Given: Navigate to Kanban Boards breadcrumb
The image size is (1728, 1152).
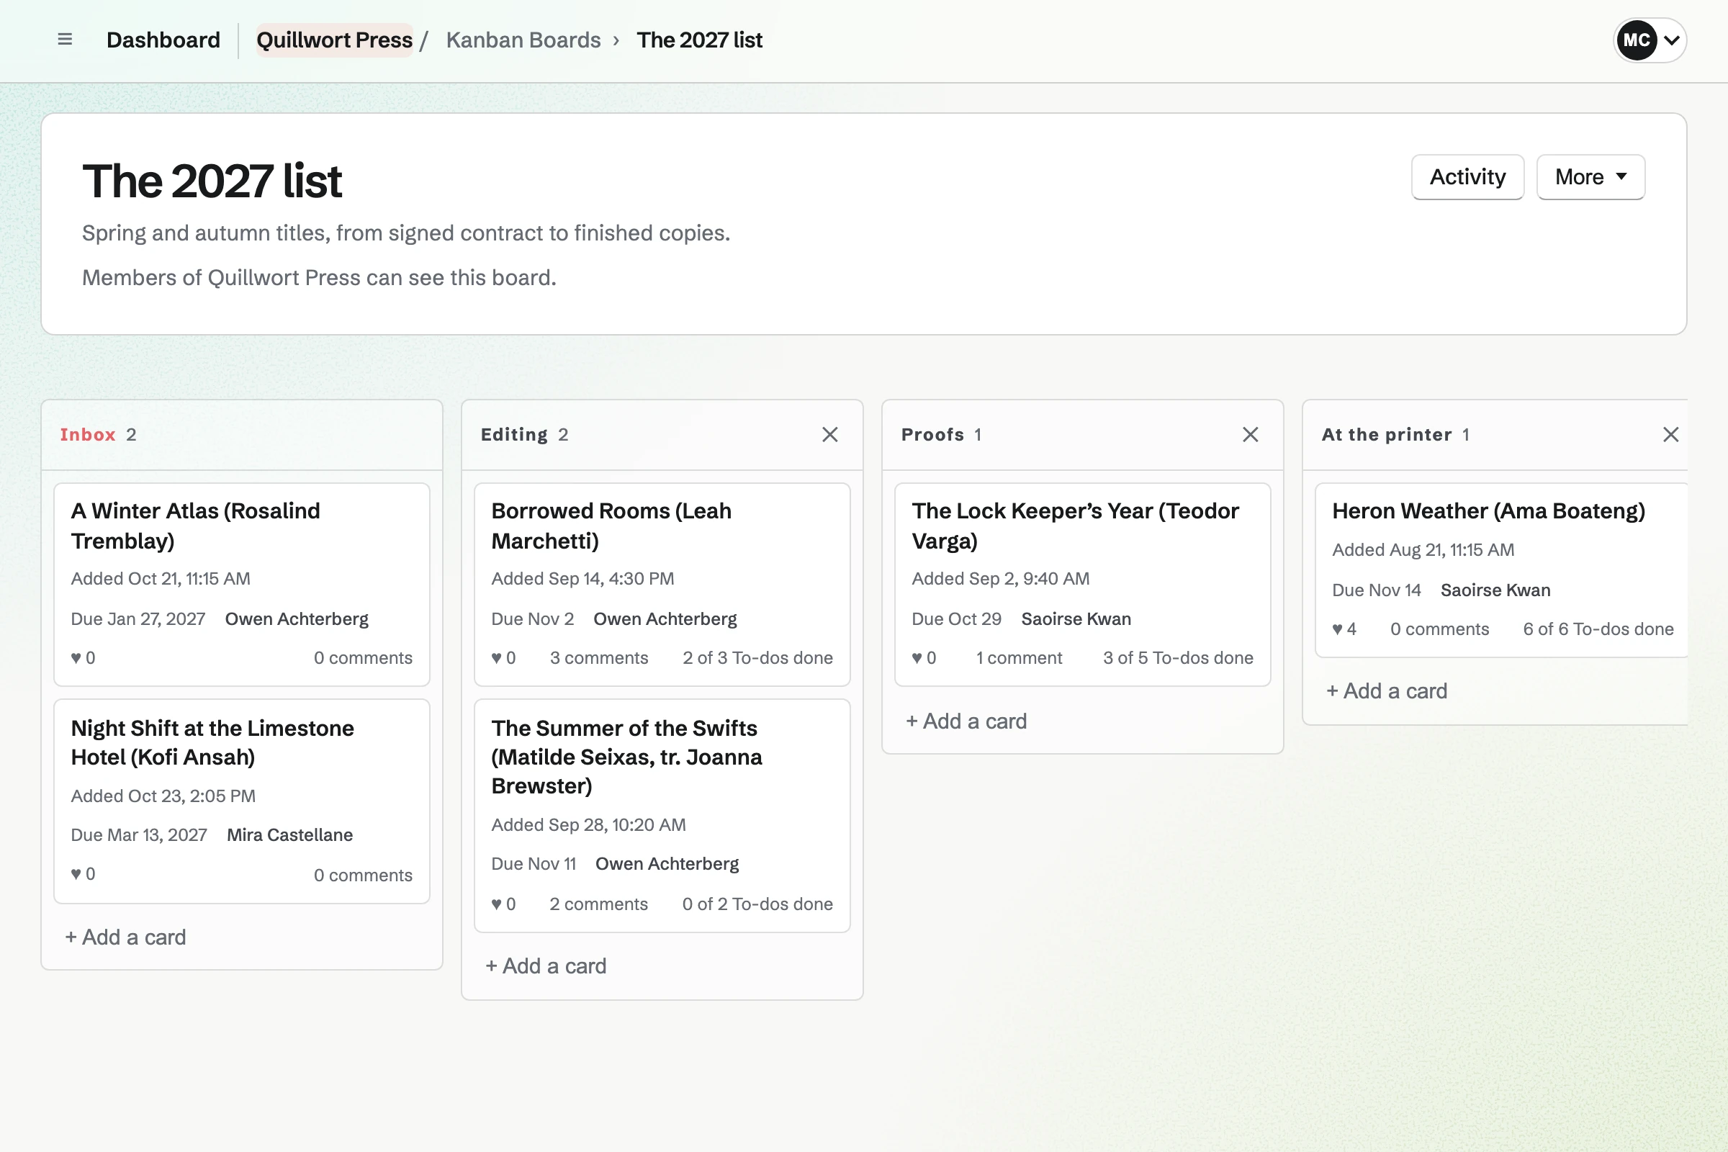Looking at the screenshot, I should point(523,40).
